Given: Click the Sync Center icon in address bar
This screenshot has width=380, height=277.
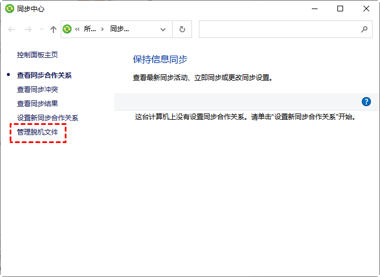Looking at the screenshot, I should [68, 29].
